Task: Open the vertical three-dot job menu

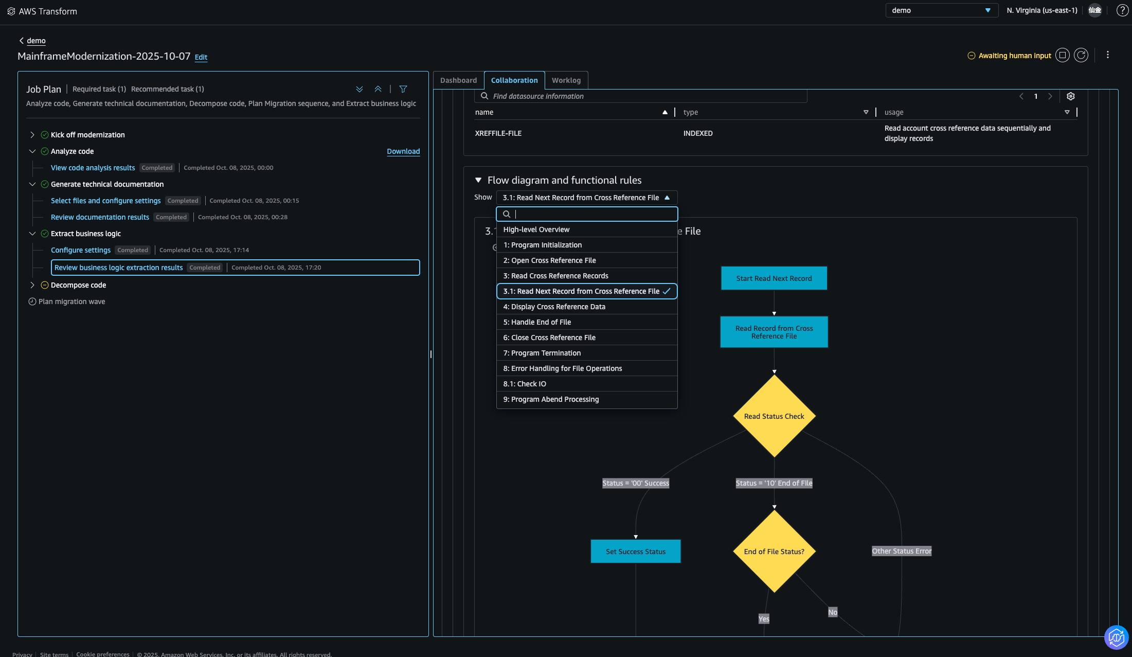Action: 1108,55
